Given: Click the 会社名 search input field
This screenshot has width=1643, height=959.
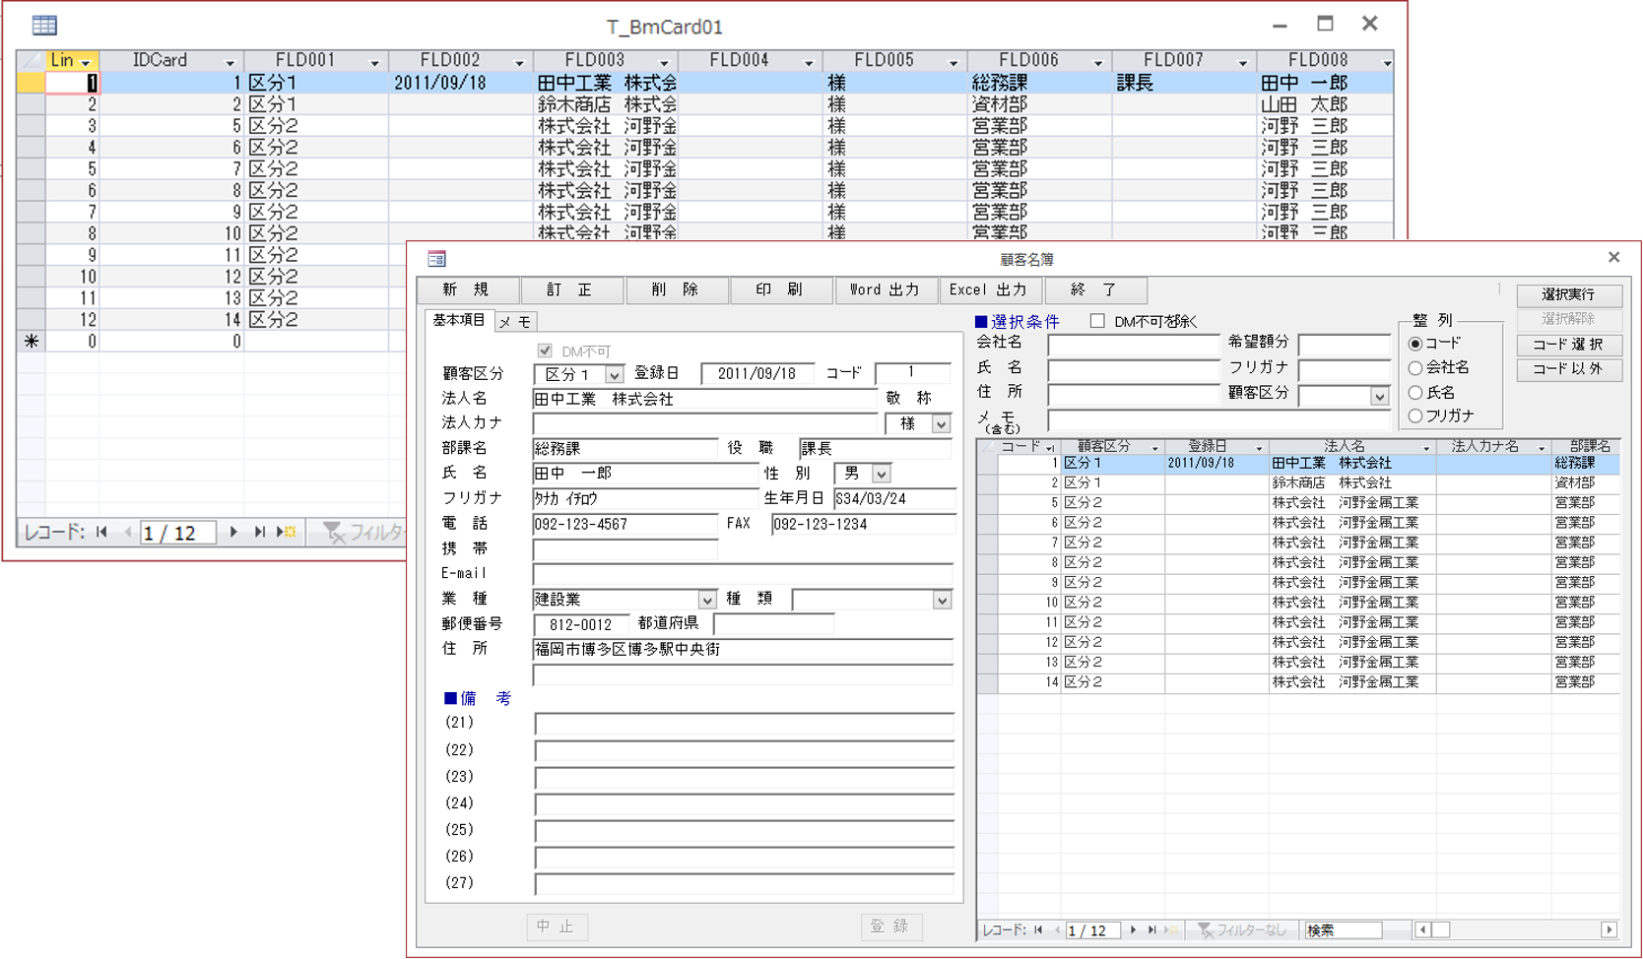Looking at the screenshot, I should click(x=1133, y=345).
